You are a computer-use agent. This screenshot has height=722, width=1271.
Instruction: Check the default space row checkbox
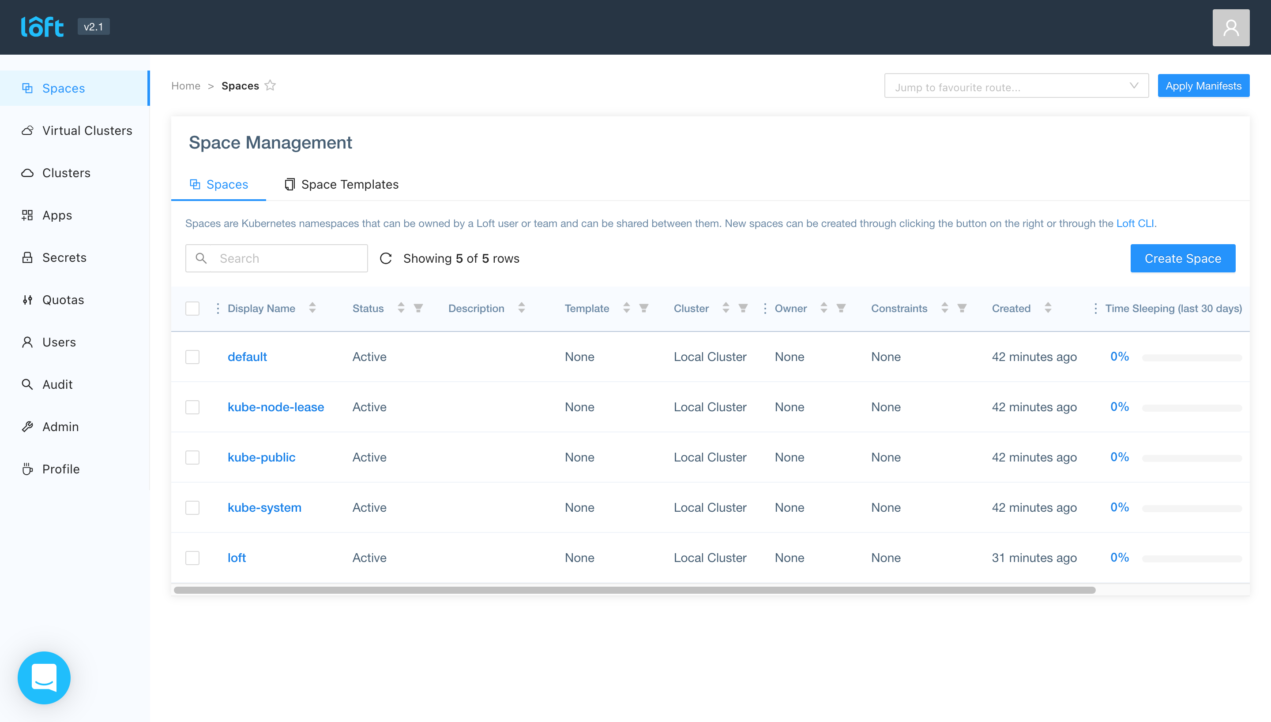click(192, 357)
